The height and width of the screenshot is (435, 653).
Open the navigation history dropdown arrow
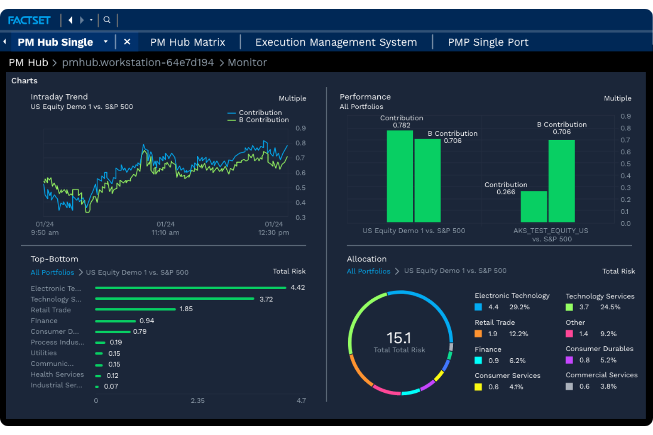(x=91, y=20)
